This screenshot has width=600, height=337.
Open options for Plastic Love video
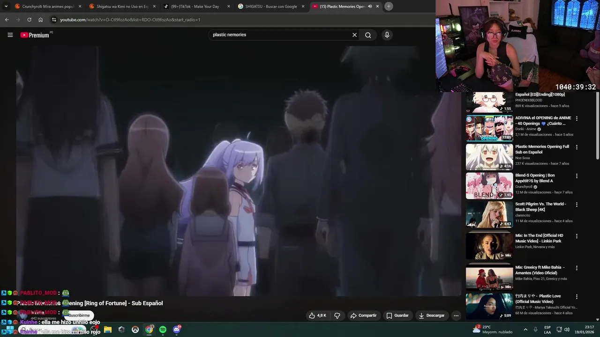[577, 297]
